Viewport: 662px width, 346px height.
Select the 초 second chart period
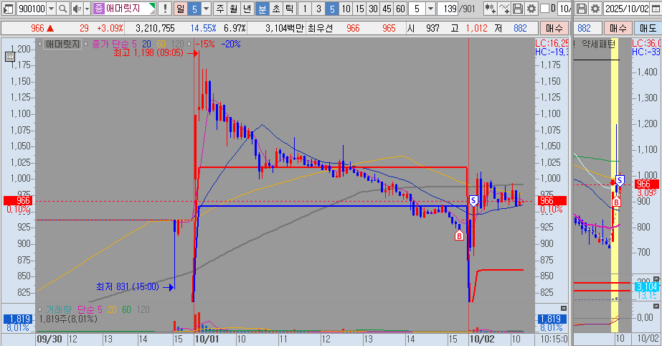[x=275, y=9]
